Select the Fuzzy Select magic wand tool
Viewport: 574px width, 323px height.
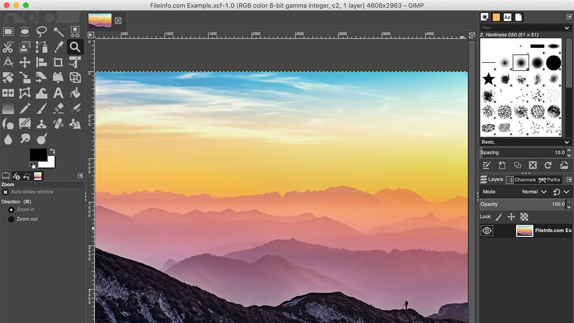[x=58, y=32]
